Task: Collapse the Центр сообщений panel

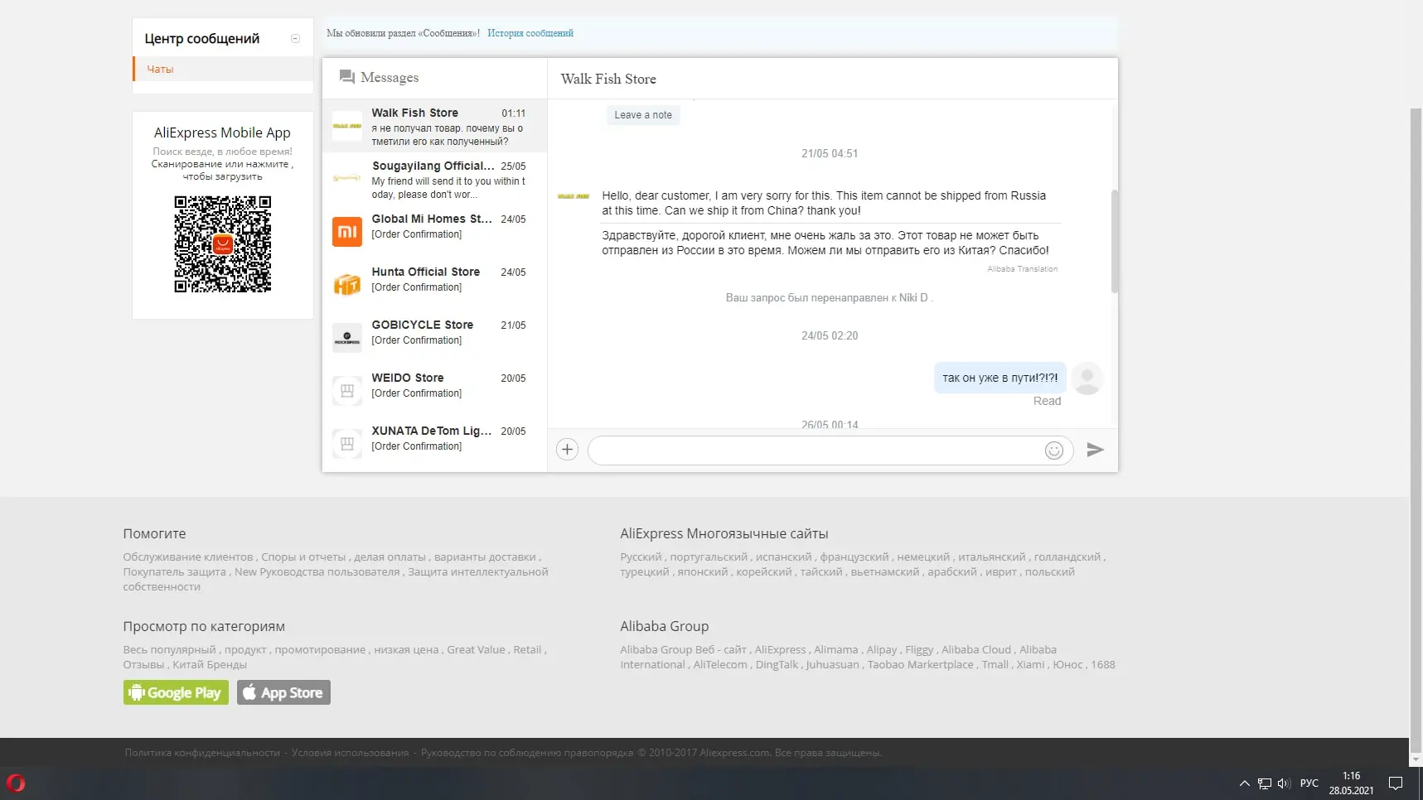Action: coord(295,39)
